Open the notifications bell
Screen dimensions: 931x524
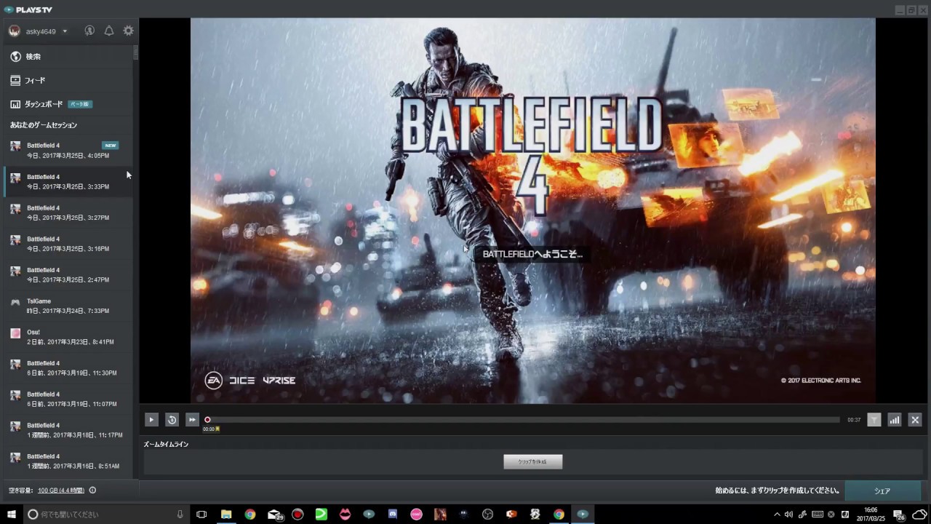click(x=109, y=31)
